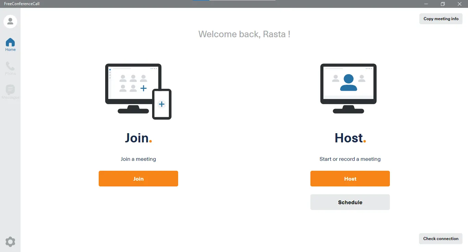Click the Host monitor illustration

[x=348, y=88]
